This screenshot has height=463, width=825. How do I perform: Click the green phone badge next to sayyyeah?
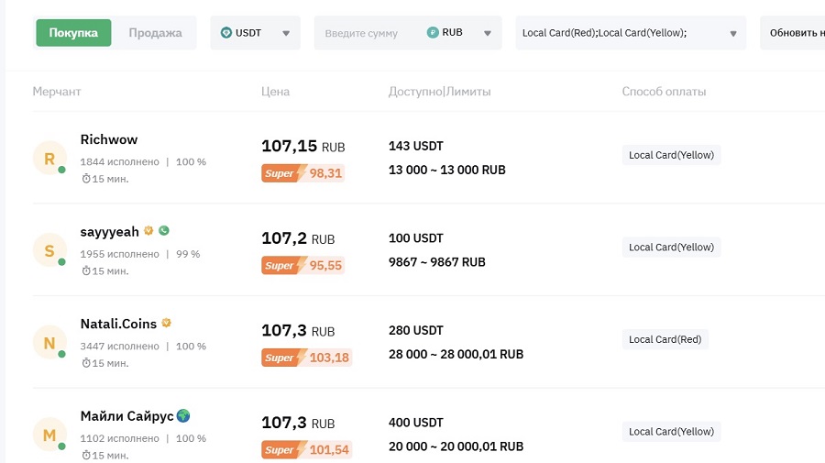(x=163, y=231)
